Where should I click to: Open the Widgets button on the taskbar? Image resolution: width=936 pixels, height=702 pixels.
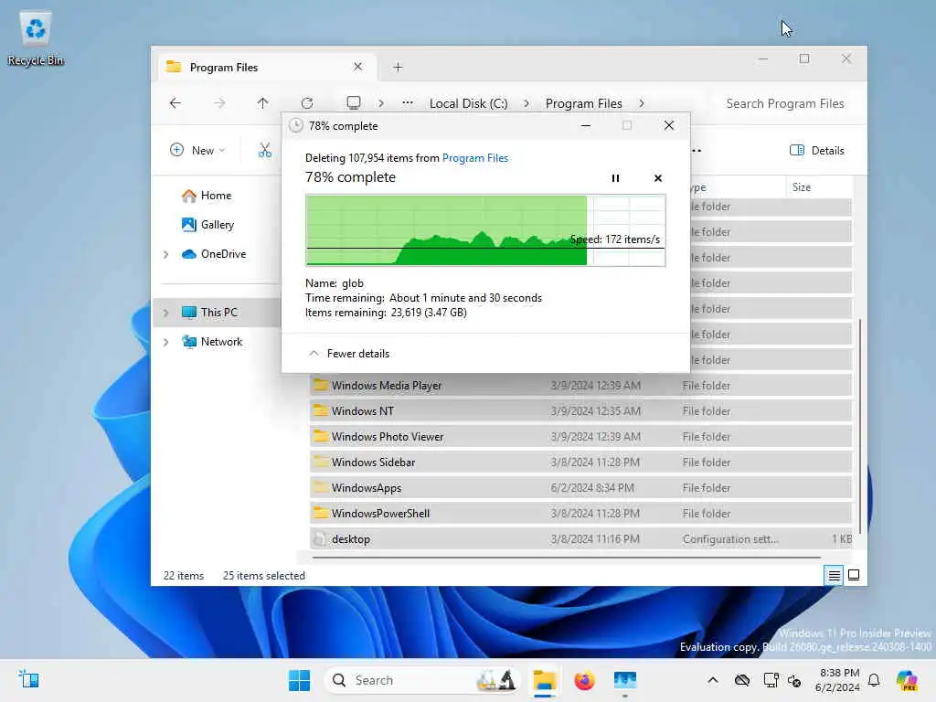click(28, 679)
